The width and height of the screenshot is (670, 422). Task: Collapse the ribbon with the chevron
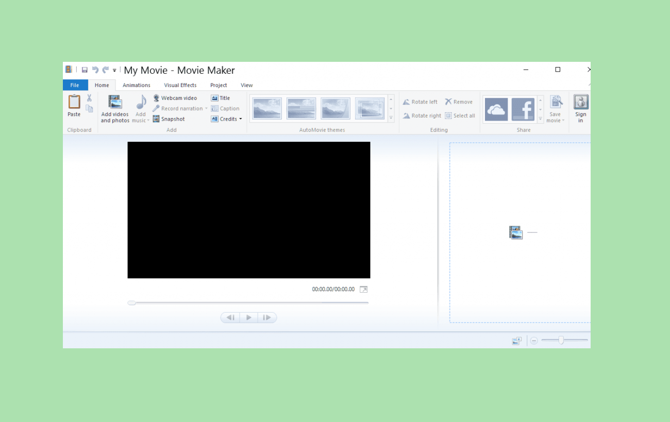tap(589, 85)
